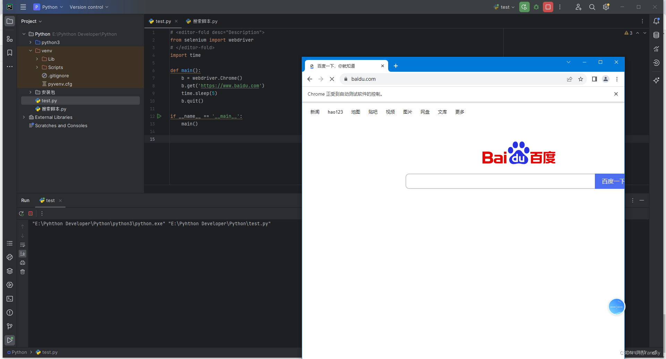The width and height of the screenshot is (666, 359).
Task: Open the Run tool window play icon
Action: (10, 340)
